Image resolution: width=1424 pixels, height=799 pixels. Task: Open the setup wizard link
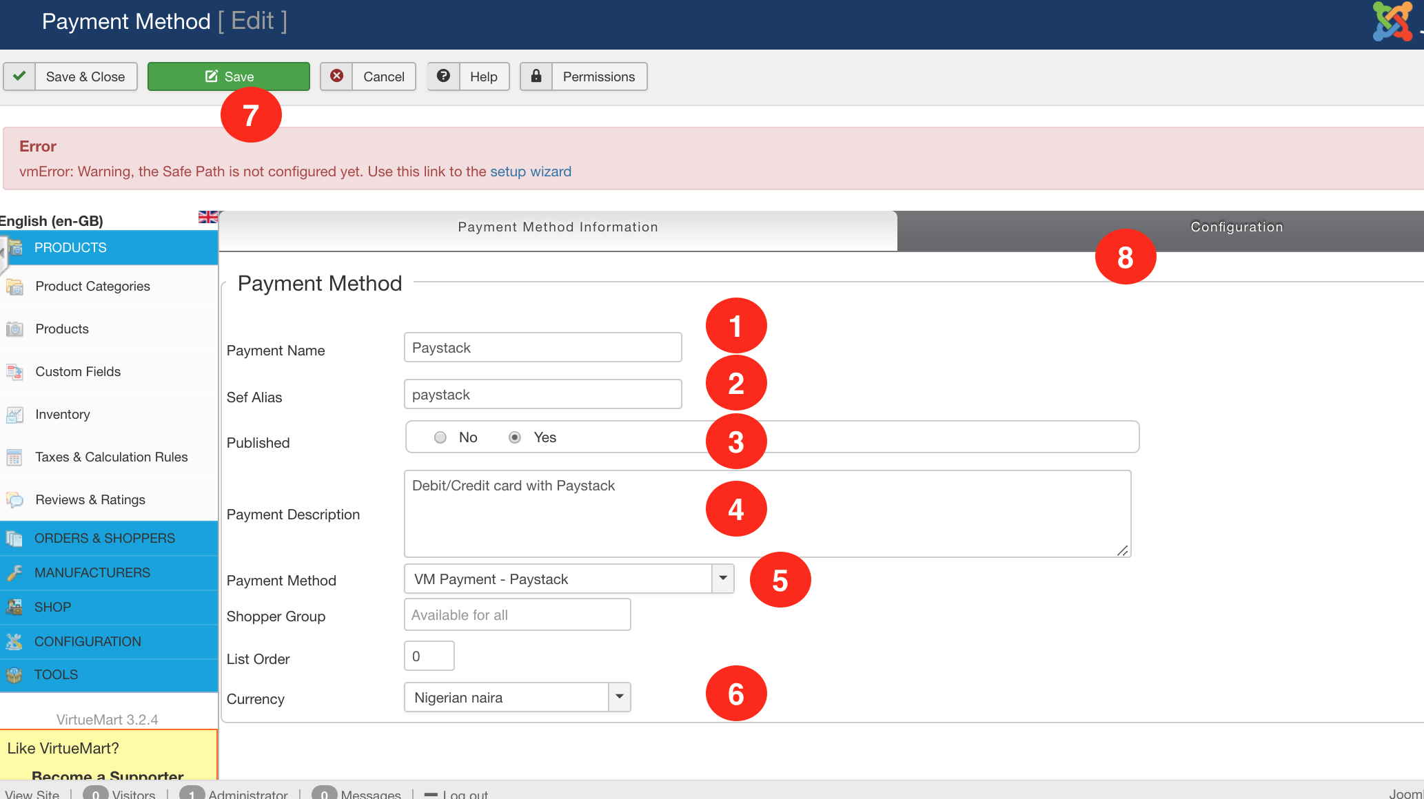click(x=531, y=172)
